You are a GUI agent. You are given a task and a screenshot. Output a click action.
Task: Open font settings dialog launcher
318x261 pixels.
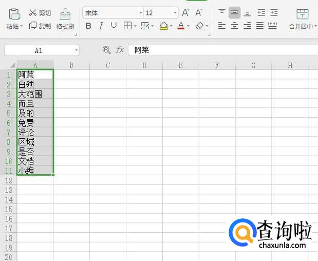(x=209, y=35)
